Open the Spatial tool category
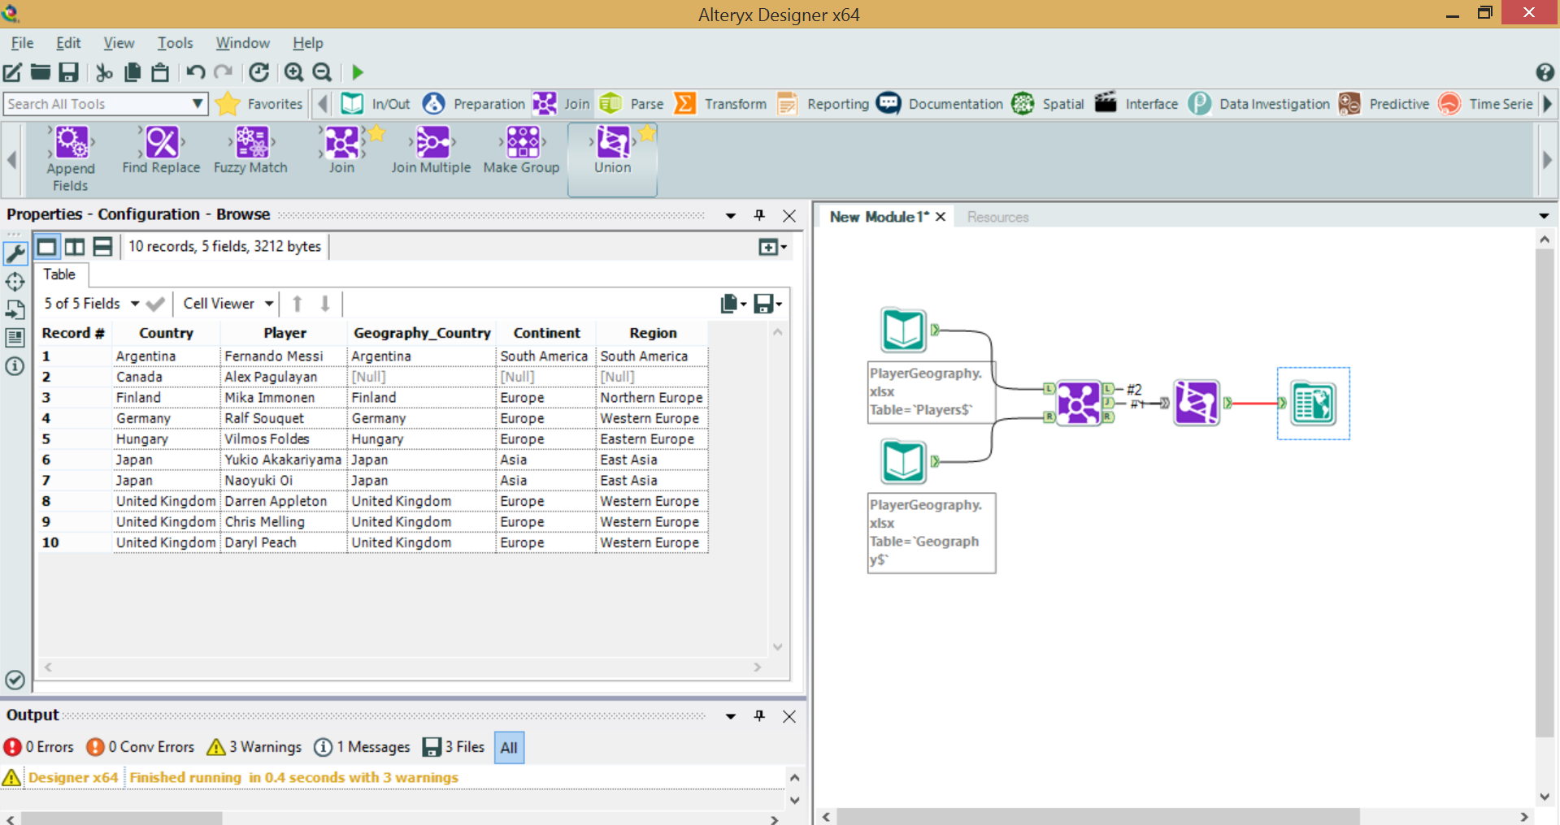This screenshot has height=825, width=1560. 1049,103
